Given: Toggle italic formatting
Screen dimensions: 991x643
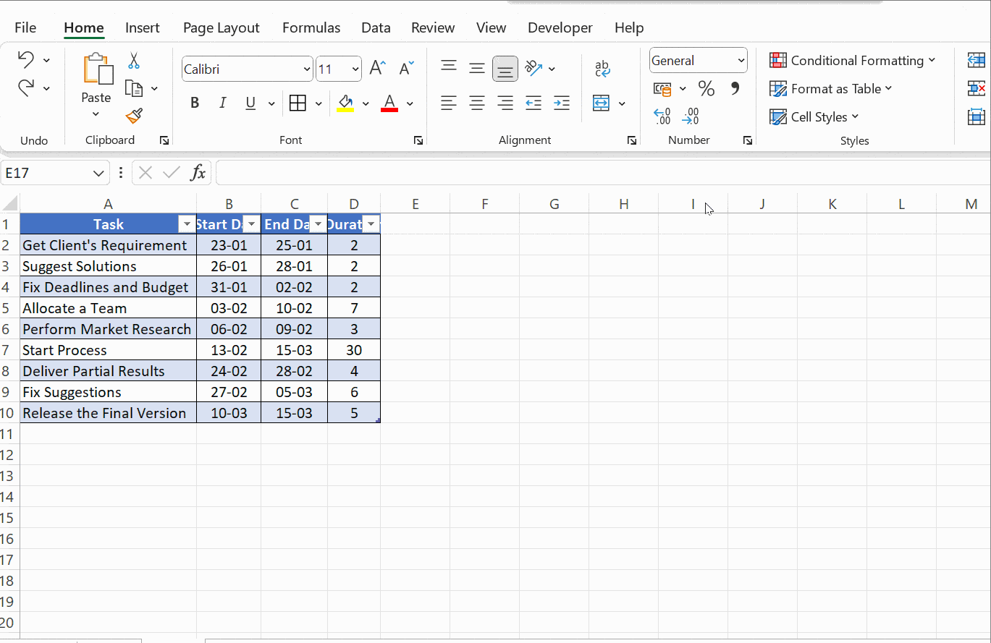Looking at the screenshot, I should (x=222, y=103).
